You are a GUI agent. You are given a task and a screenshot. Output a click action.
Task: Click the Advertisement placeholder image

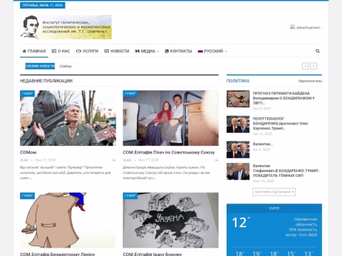[x=306, y=27]
